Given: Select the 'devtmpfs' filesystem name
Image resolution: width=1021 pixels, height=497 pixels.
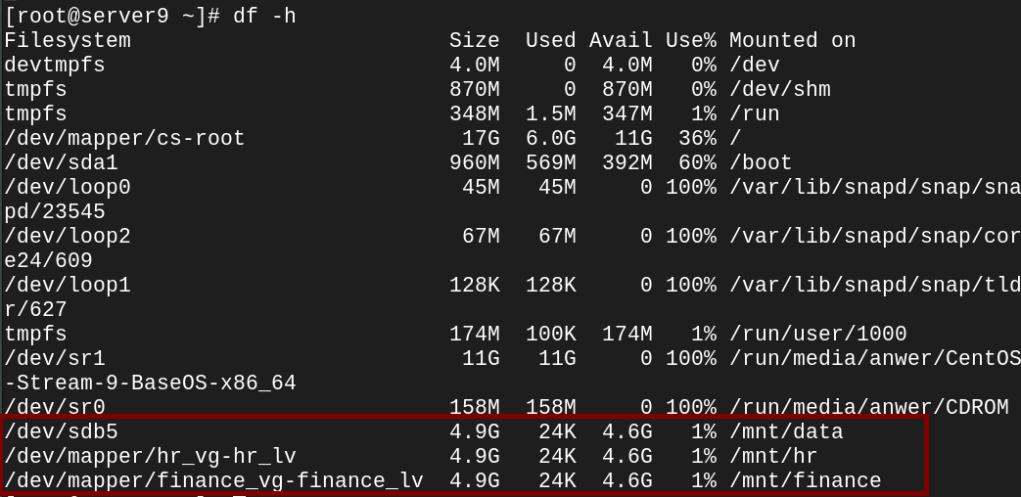Looking at the screenshot, I should click(55, 65).
